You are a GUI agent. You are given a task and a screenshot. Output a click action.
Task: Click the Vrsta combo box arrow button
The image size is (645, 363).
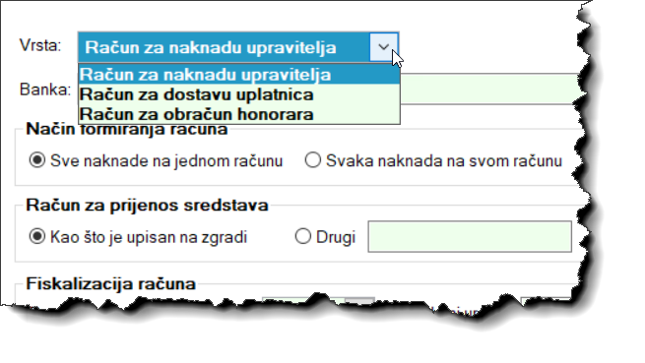coord(383,47)
